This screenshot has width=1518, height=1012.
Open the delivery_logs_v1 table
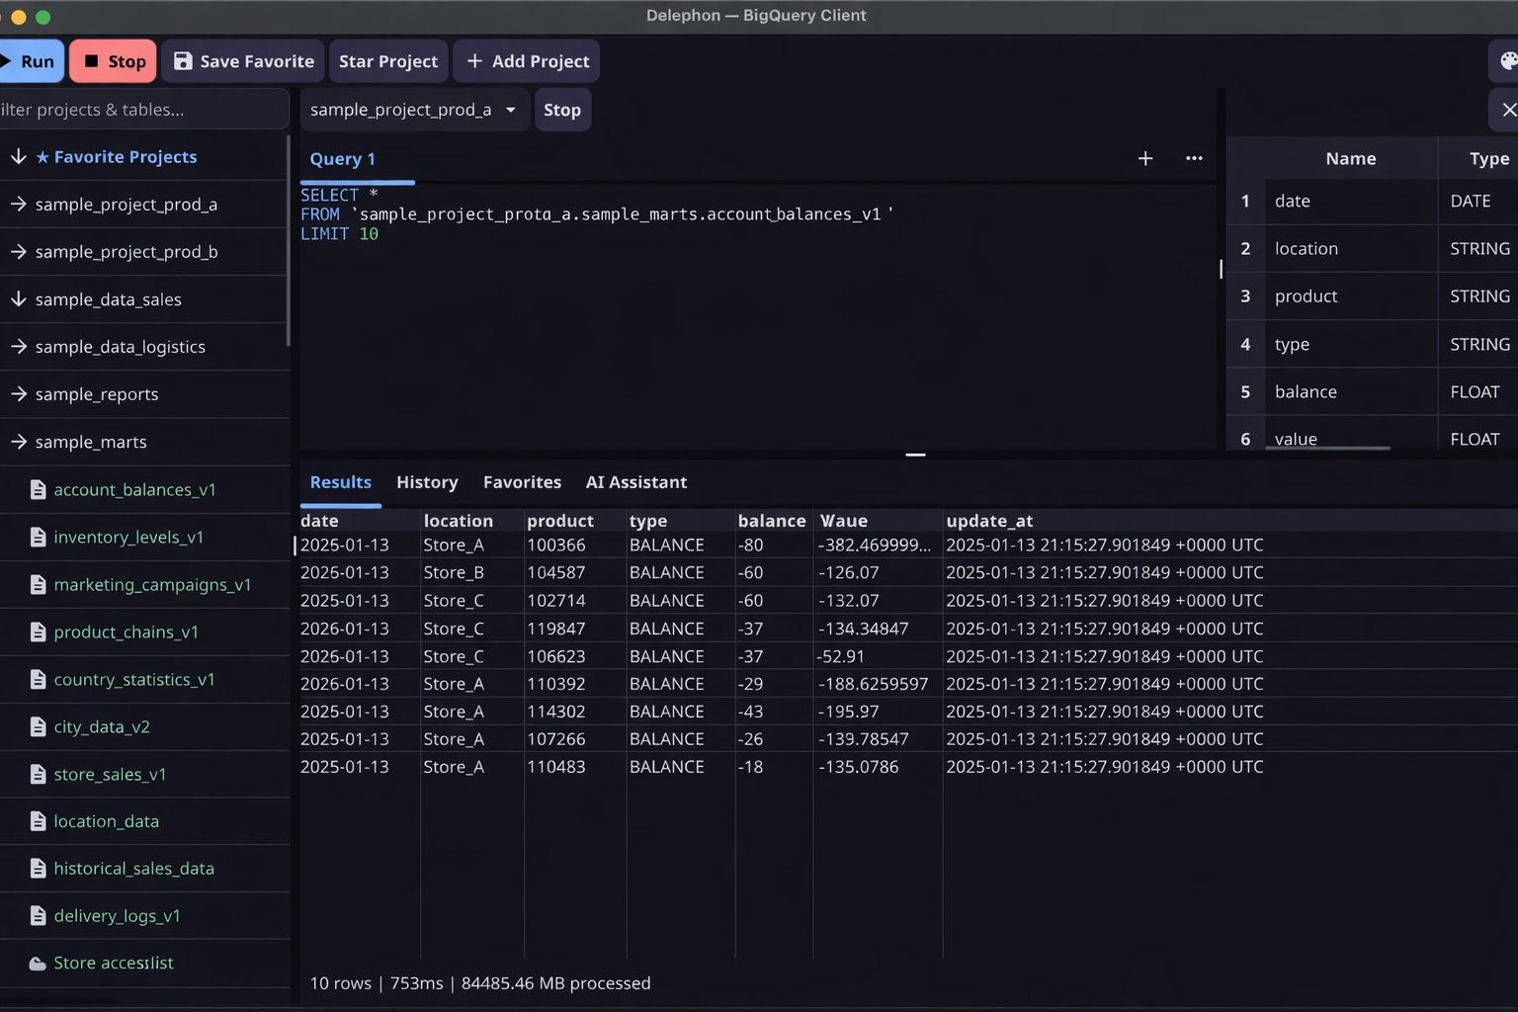[117, 915]
